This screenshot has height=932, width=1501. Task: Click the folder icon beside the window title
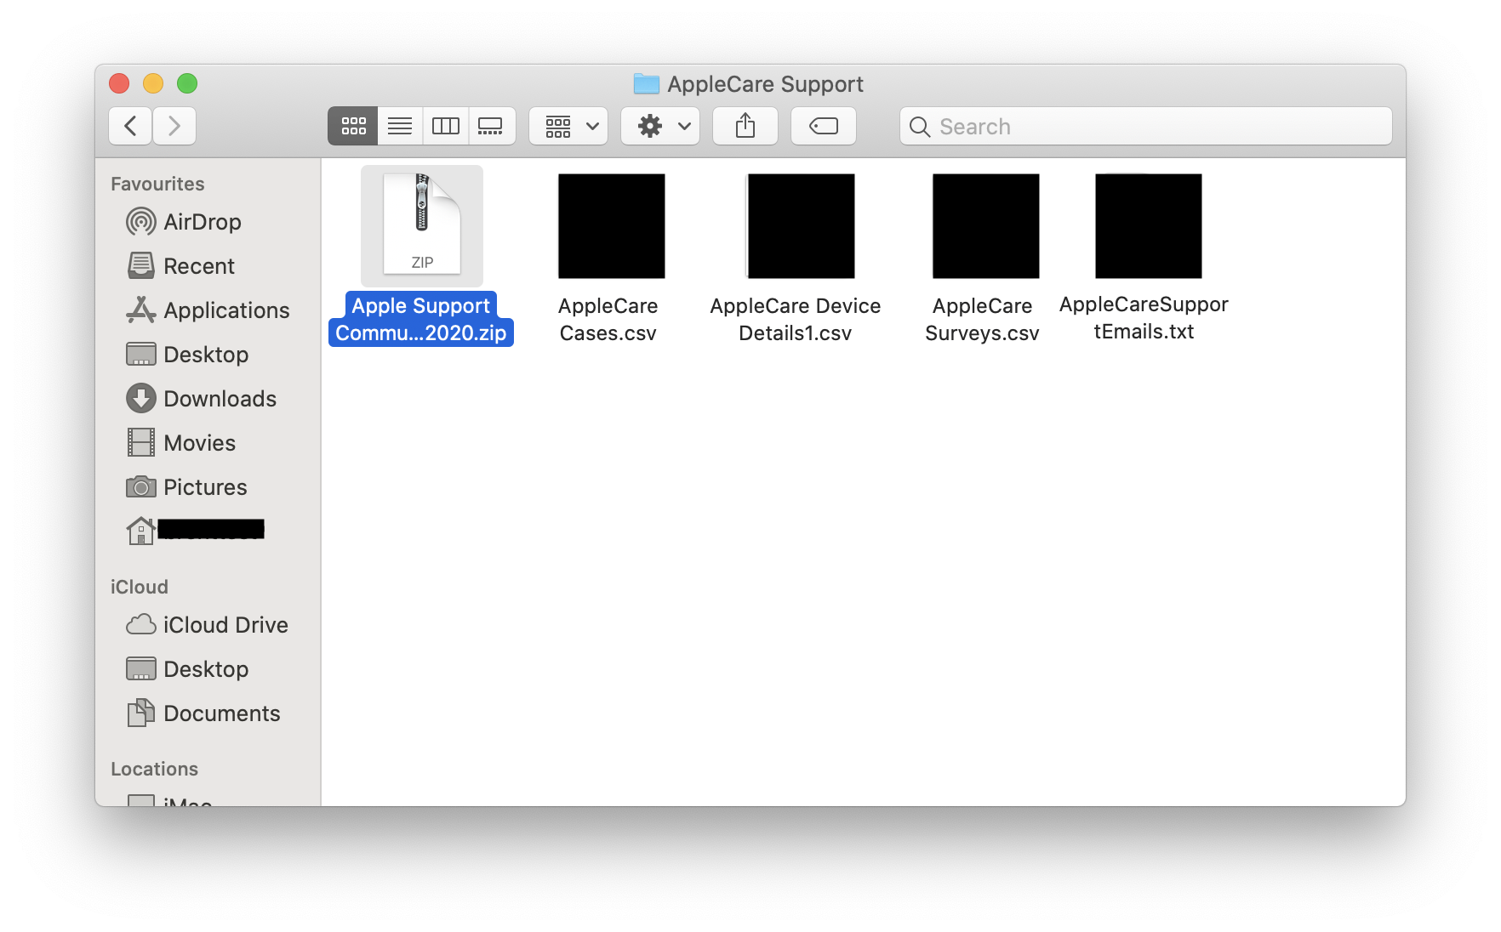click(647, 83)
